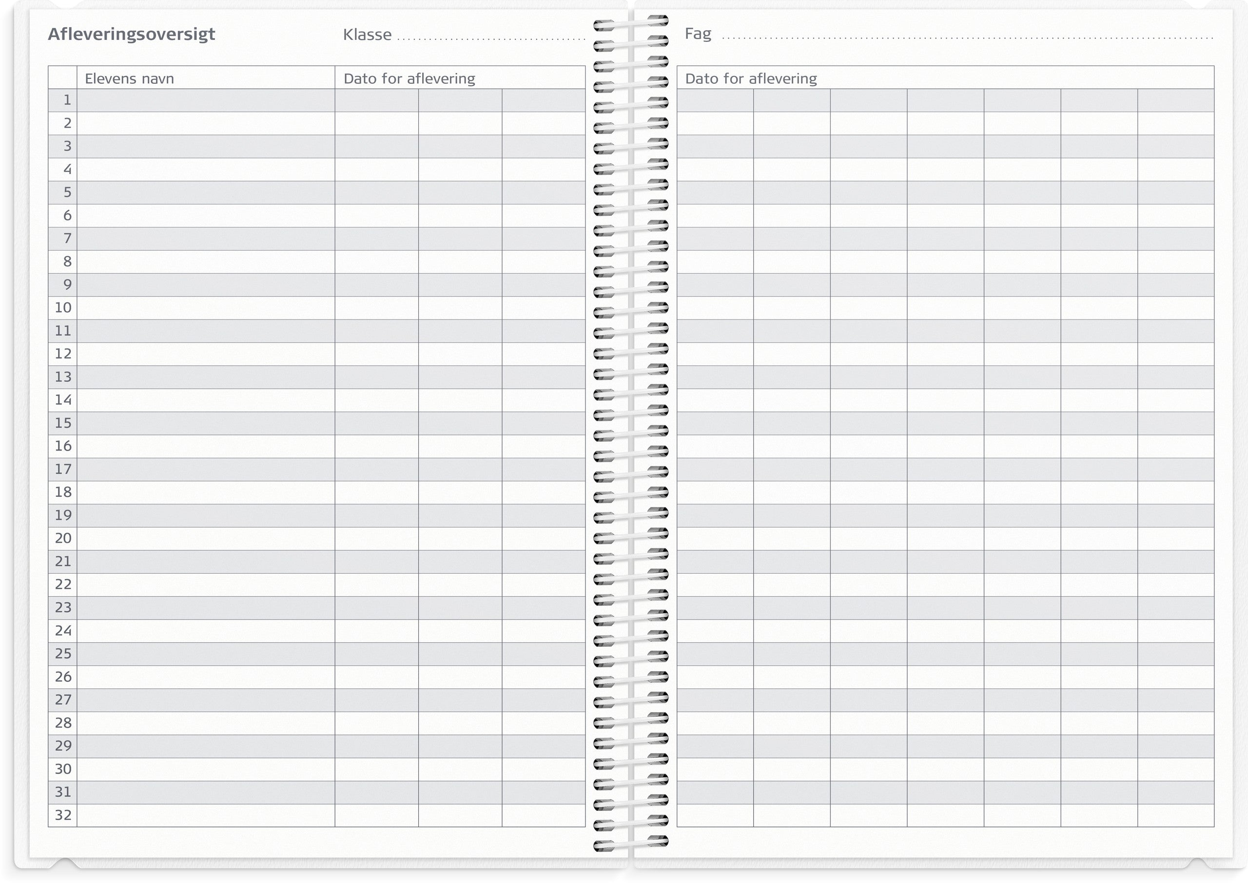This screenshot has height=883, width=1248.
Task: Click the Fag label
Action: (x=698, y=34)
